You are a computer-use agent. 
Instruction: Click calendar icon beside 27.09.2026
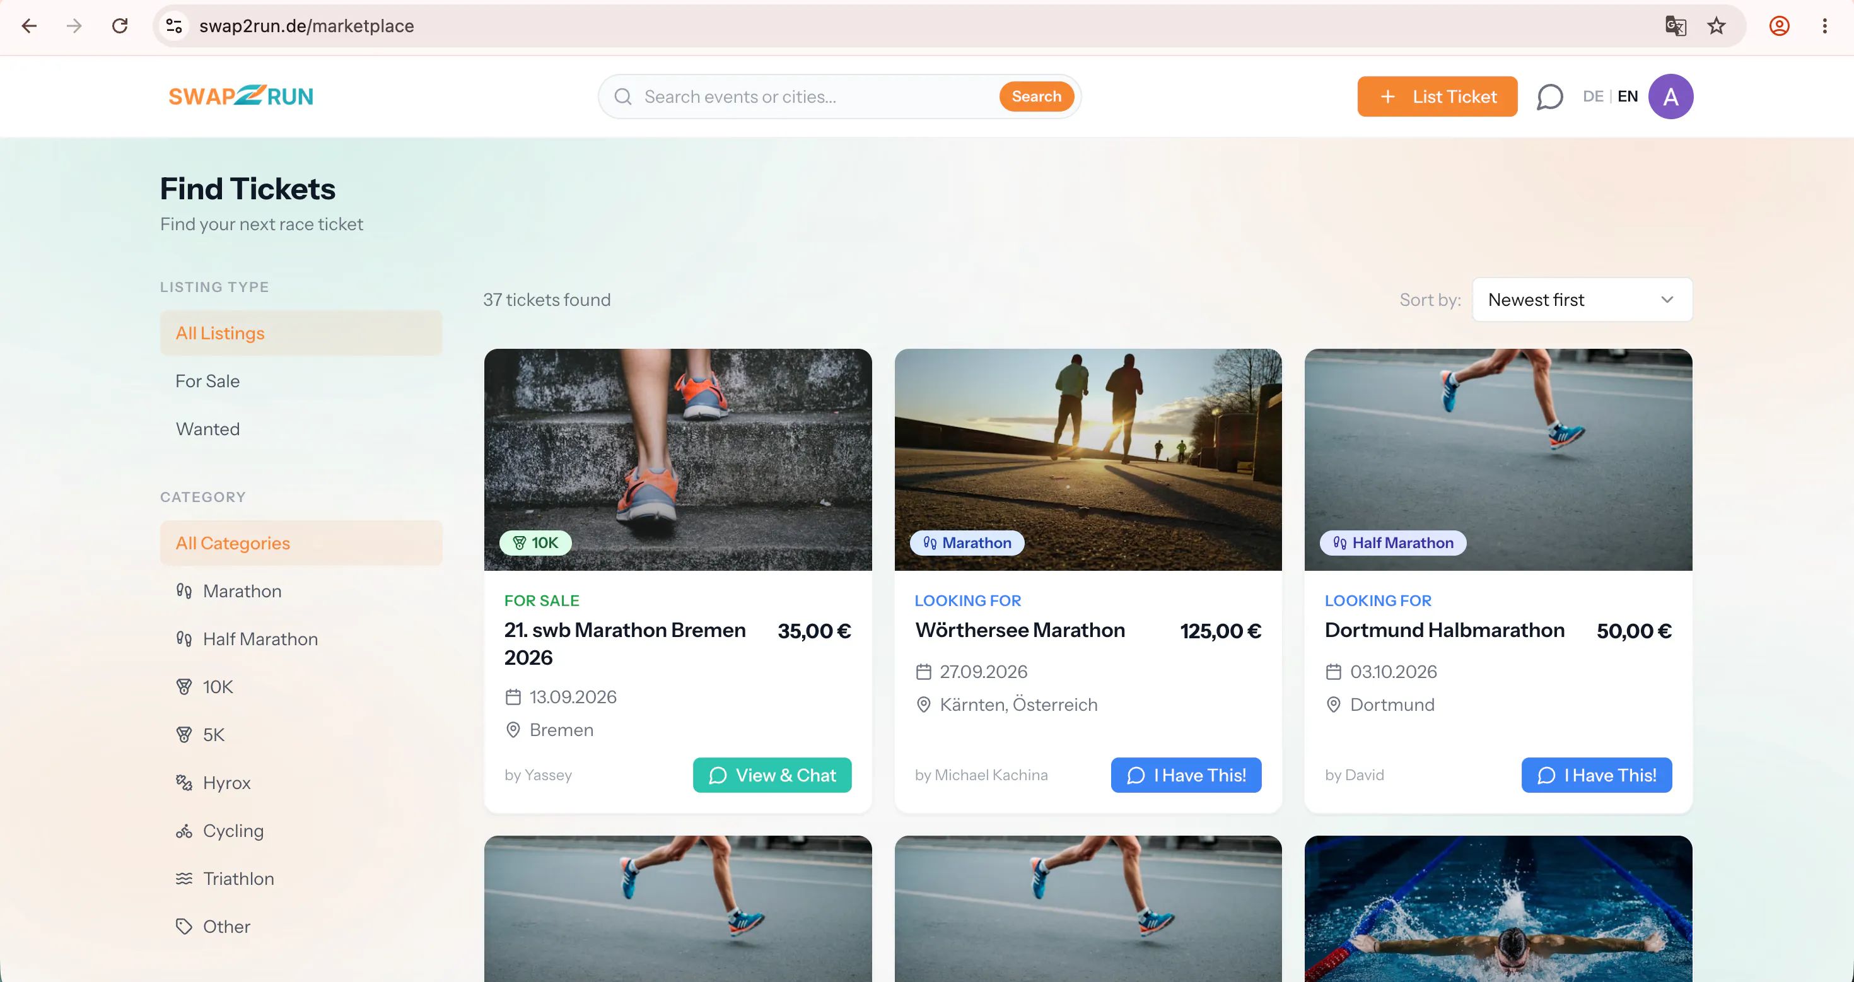click(923, 671)
